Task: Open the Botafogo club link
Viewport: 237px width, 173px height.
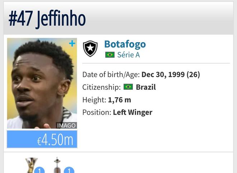Action: tap(125, 44)
